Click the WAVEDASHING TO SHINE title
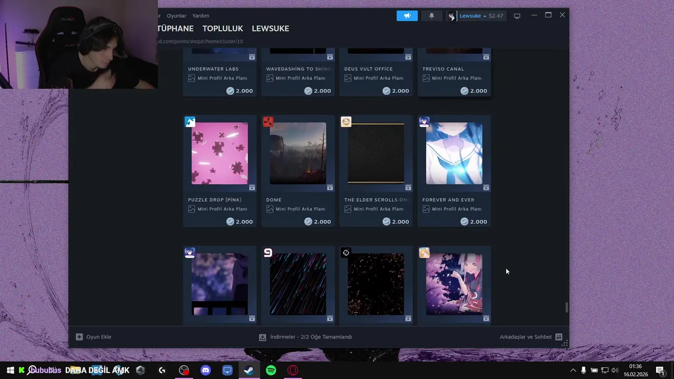 (300, 69)
